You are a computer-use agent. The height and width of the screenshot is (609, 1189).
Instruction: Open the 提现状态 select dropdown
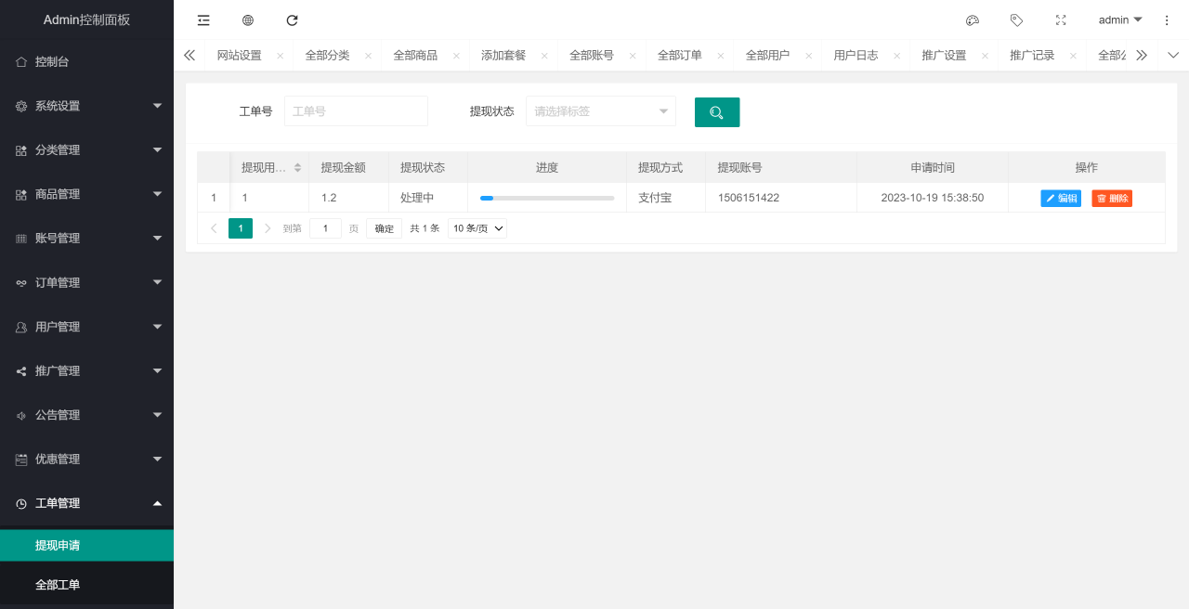click(x=600, y=111)
